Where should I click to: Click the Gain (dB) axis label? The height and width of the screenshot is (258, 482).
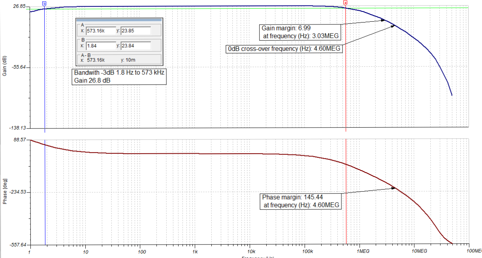click(4, 66)
